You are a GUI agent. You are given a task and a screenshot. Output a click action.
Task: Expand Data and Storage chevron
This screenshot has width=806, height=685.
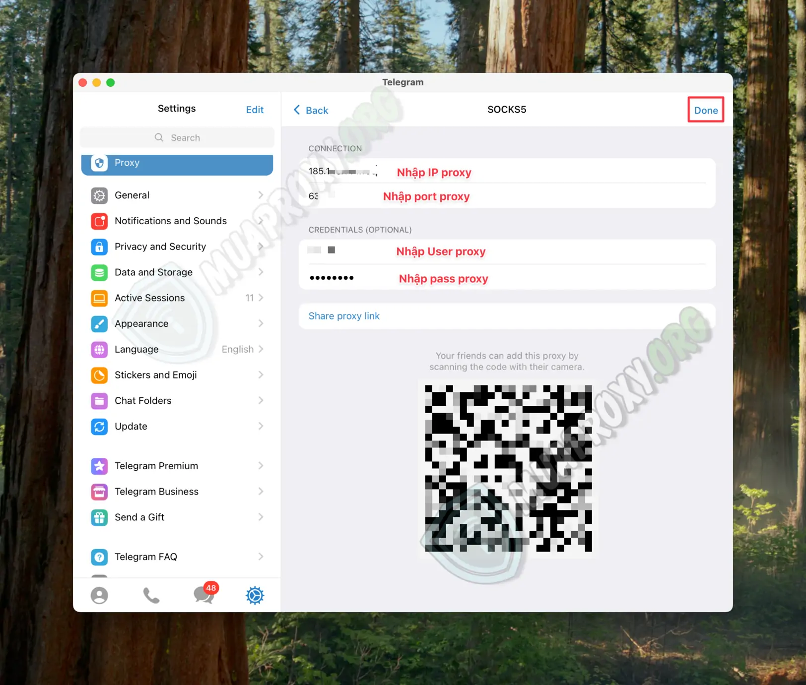(x=261, y=272)
